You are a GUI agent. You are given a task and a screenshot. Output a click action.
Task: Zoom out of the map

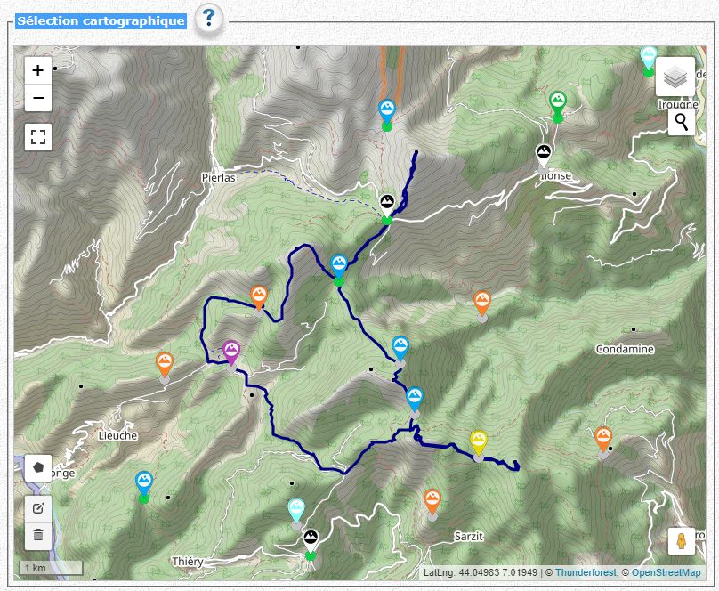[x=38, y=98]
